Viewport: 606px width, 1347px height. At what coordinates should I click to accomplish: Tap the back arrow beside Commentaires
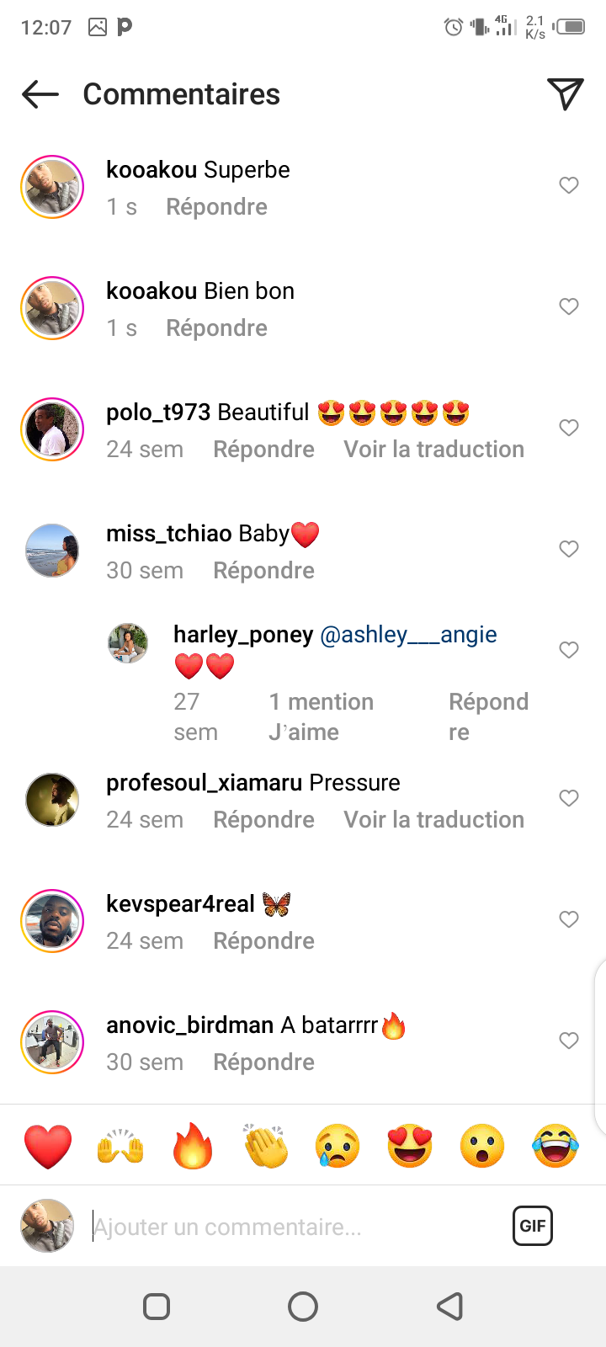(40, 94)
